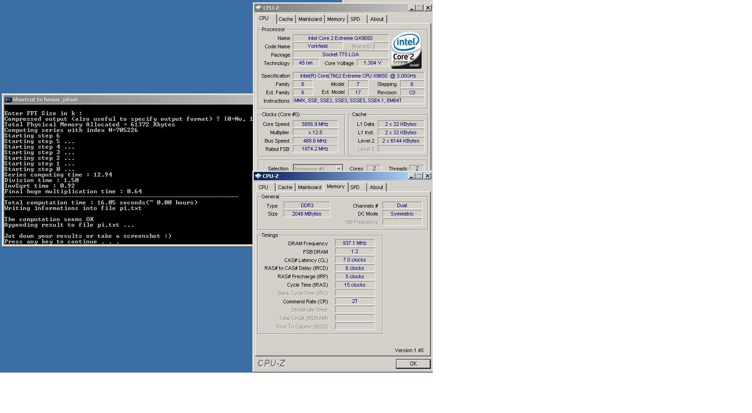Viewport: 752px width, 413px height.
Task: Click the tRP value 5 clocks
Action: pos(355,276)
